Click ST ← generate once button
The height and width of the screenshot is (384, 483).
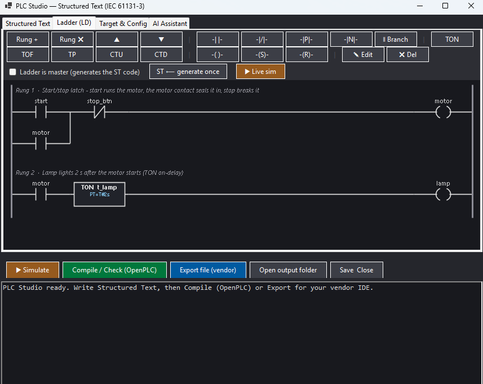point(188,72)
